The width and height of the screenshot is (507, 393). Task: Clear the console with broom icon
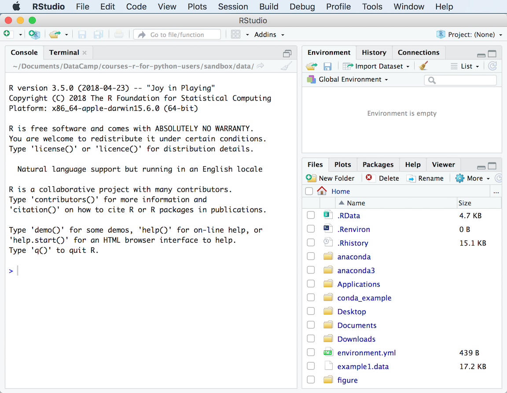point(286,66)
